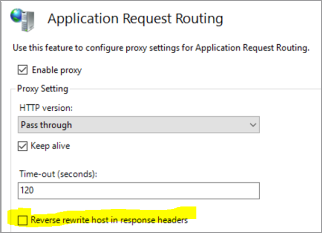Viewport: 322px width, 233px height.
Task: Click the Application Request Routing globe server icon
Action: 23,19
